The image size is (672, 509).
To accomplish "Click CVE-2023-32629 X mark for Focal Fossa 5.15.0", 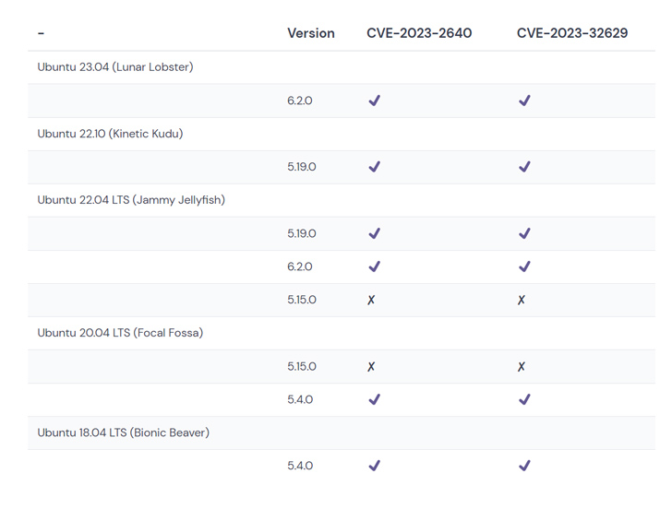I will (x=522, y=366).
